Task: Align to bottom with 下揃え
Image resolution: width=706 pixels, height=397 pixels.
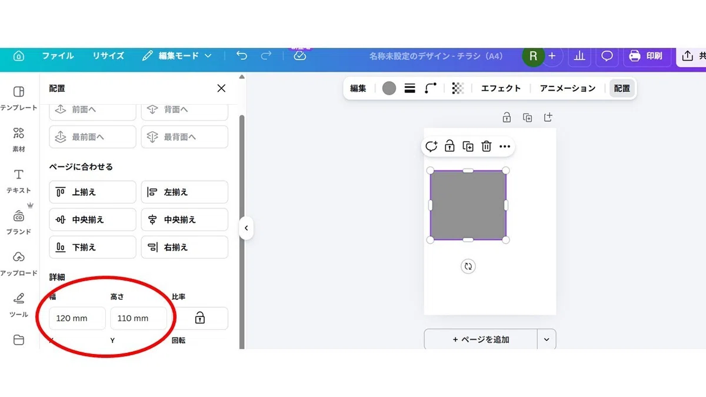Action: (92, 247)
